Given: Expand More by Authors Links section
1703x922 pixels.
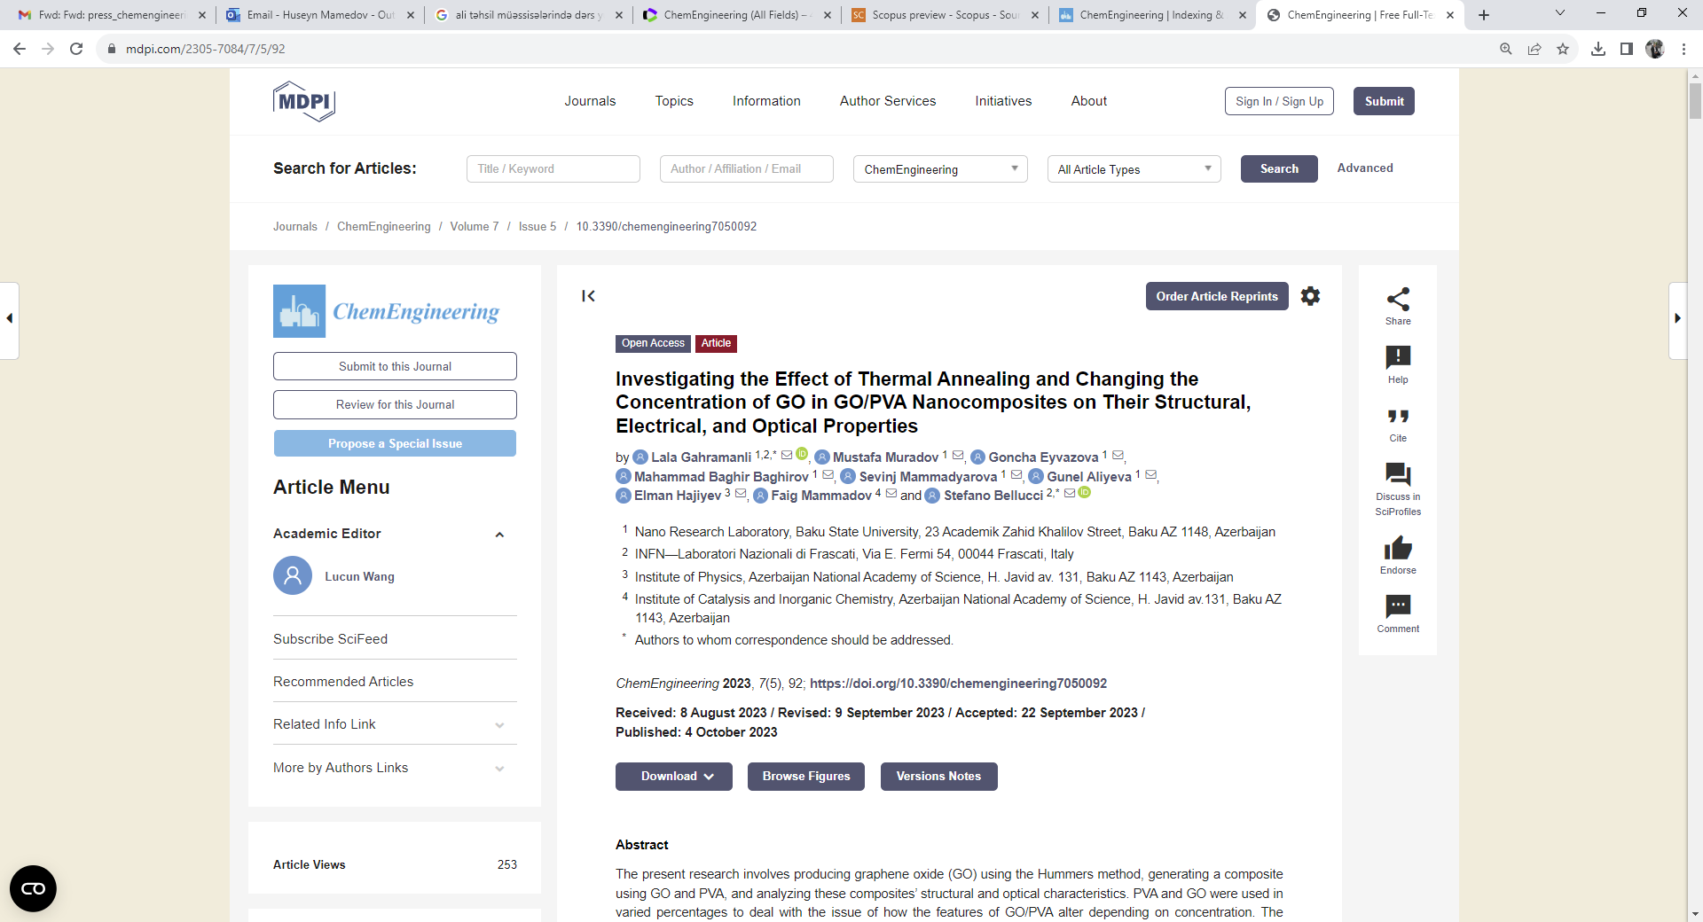Looking at the screenshot, I should [499, 769].
